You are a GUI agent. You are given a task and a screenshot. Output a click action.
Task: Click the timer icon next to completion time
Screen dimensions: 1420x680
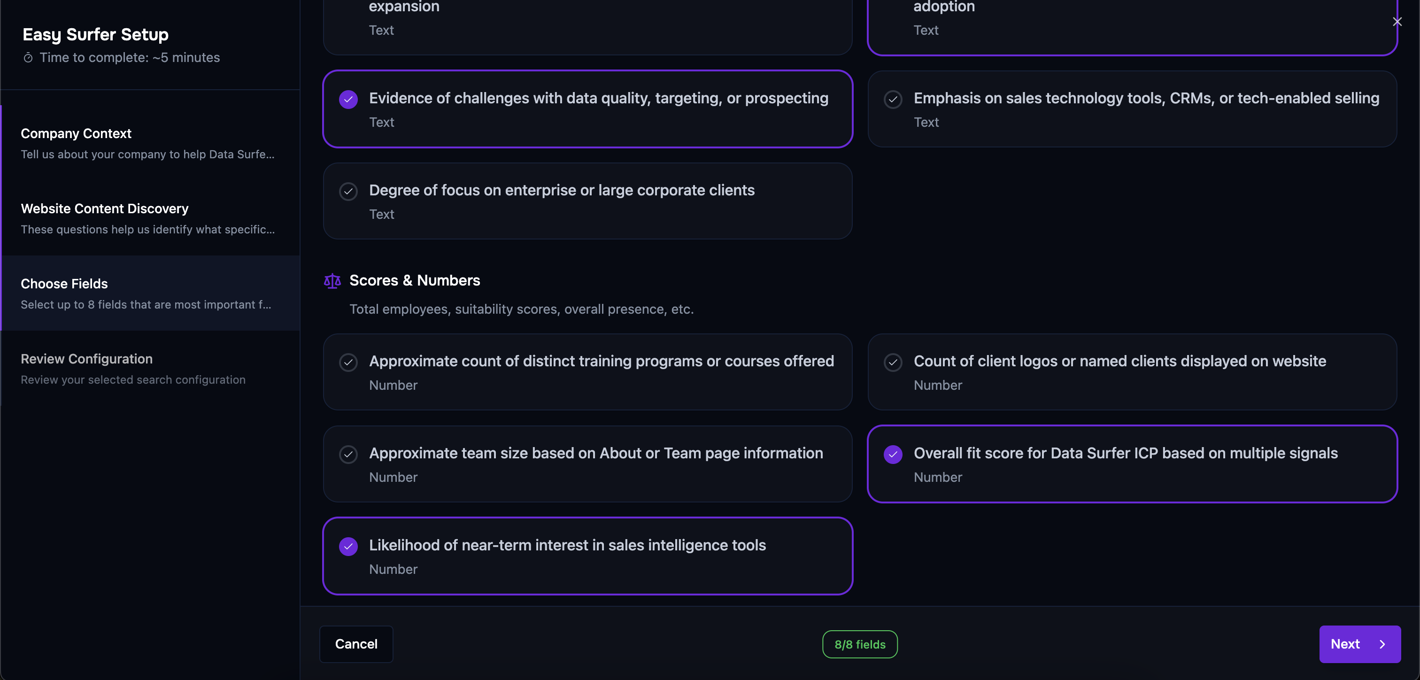click(28, 57)
